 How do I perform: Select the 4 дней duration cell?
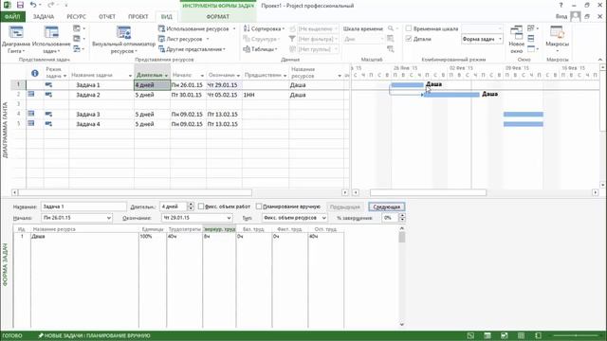point(152,85)
